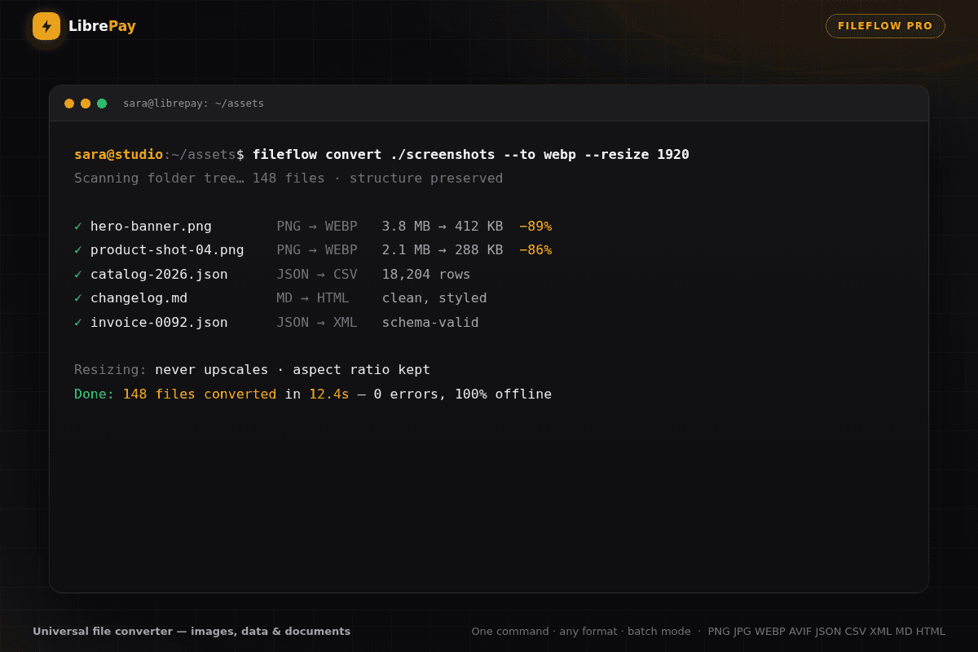Screen dimensions: 978x652
Task: Click the LibrePay lightning bolt logo
Action: pyautogui.click(x=46, y=26)
